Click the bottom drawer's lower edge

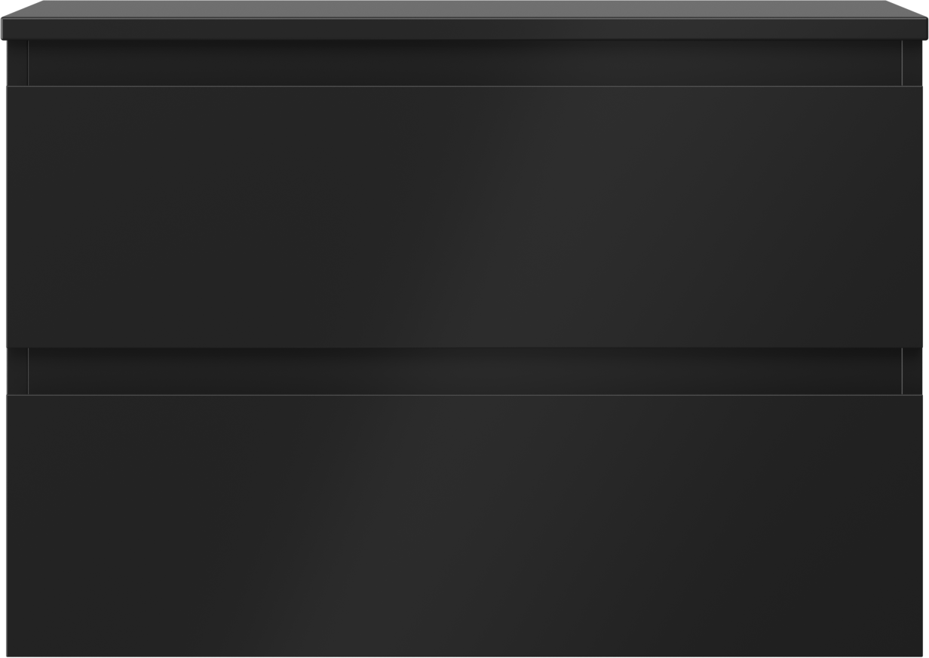coord(464,655)
